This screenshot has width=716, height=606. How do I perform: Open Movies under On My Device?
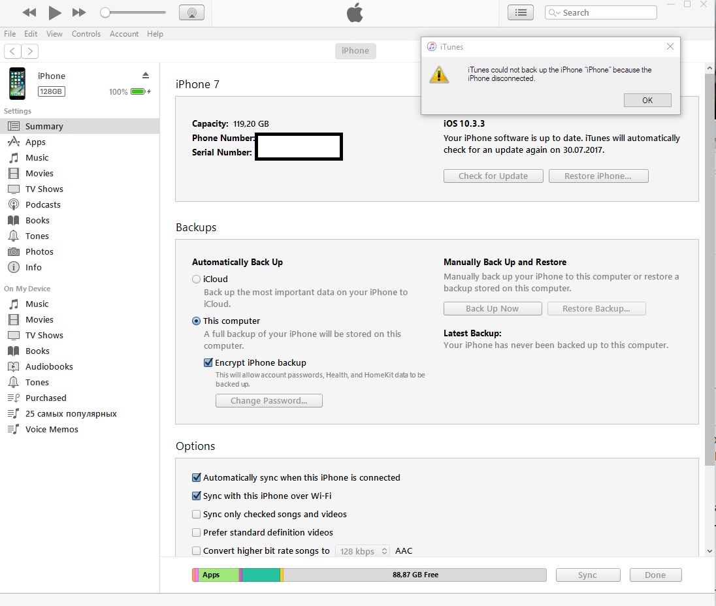pyautogui.click(x=80, y=319)
